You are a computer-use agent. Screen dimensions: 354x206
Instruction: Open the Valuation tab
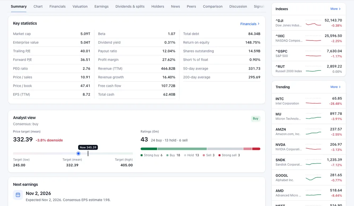coord(80,6)
